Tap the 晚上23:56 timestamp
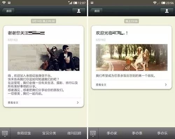This screenshot has width=175, height=139. pos(132,21)
